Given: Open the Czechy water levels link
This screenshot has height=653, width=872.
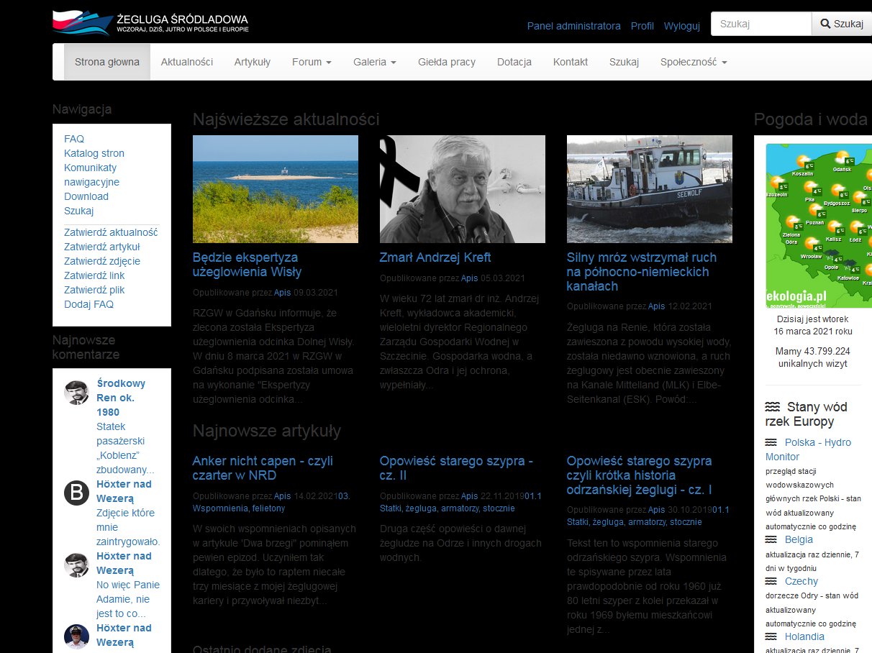Looking at the screenshot, I should [x=801, y=581].
